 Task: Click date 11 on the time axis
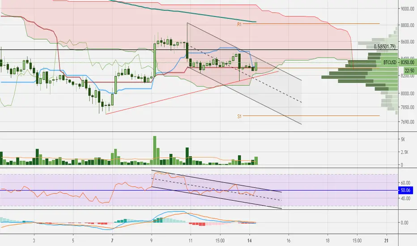click(x=191, y=241)
